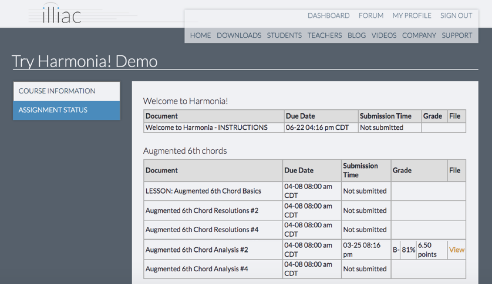The height and width of the screenshot is (284, 492).
Task: Sign out of the account
Action: [x=456, y=16]
